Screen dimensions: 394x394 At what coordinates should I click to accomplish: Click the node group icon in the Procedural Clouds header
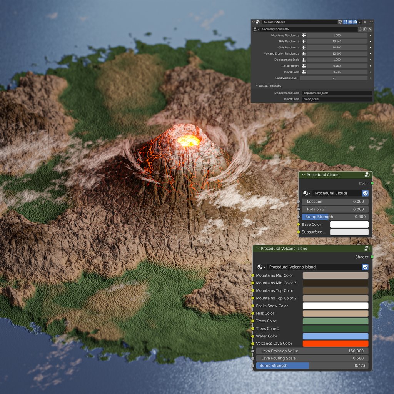click(366, 175)
